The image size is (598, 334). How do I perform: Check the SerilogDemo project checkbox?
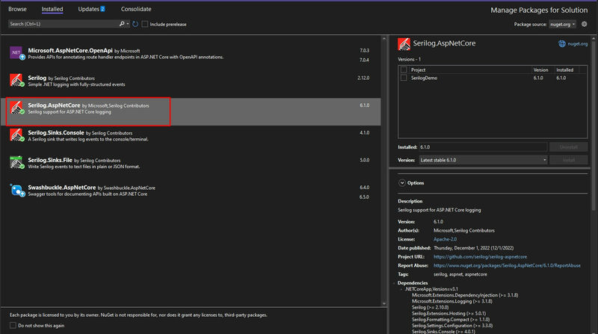[404, 78]
